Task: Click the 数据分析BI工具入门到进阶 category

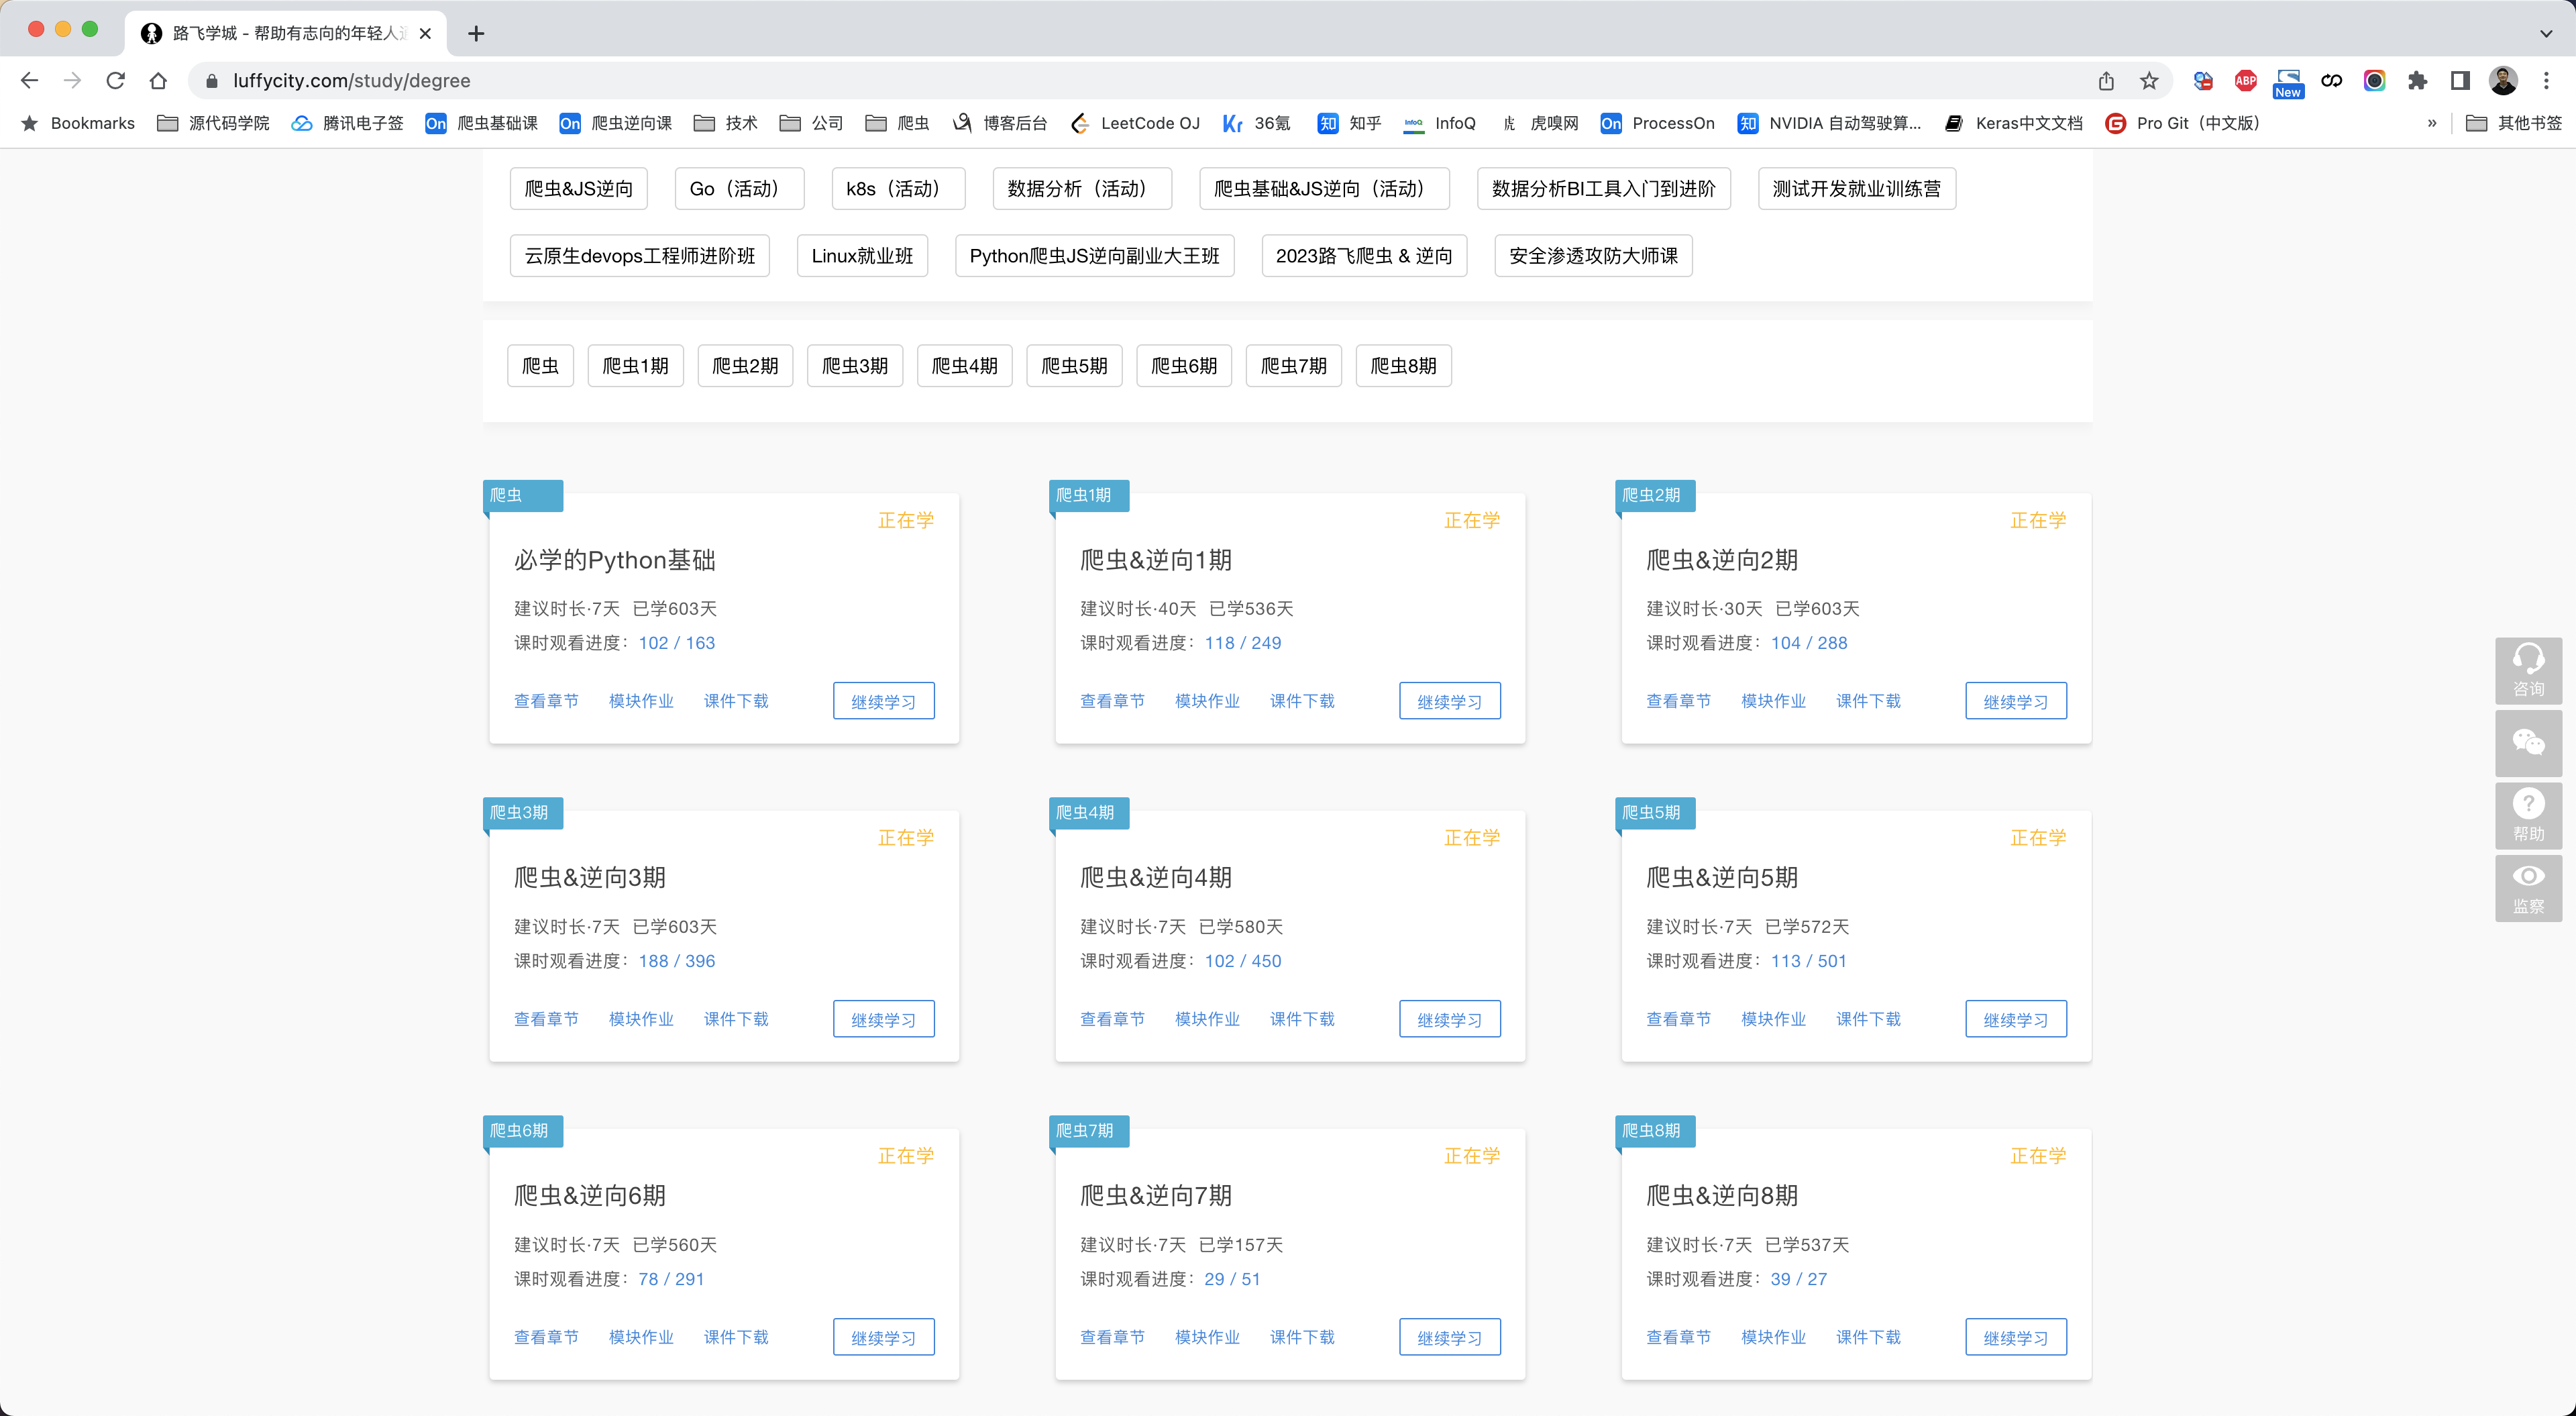Action: point(1603,188)
